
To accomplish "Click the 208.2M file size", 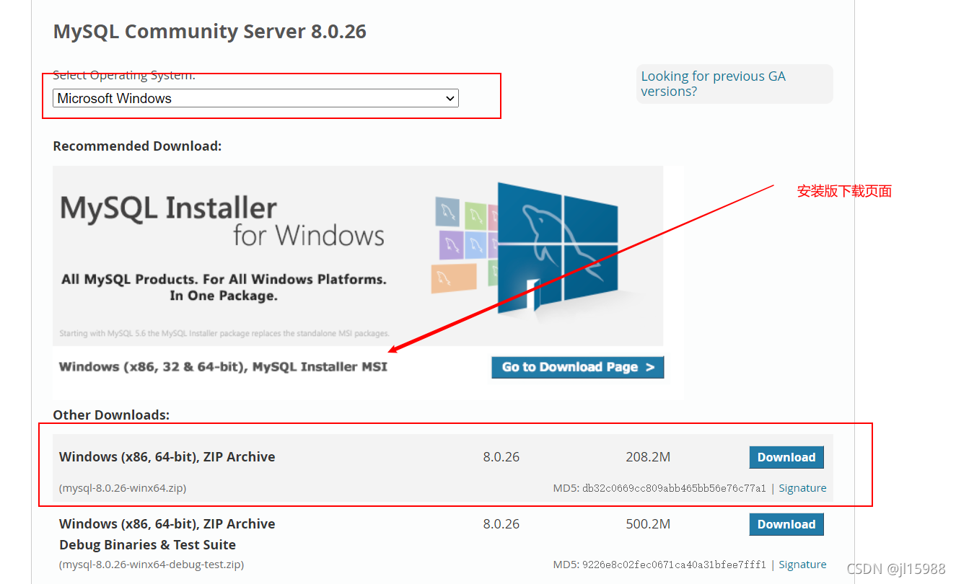I will click(648, 457).
